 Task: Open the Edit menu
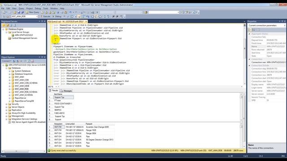(x=8, y=8)
